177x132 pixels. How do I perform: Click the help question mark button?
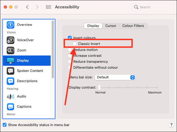pyautogui.click(x=171, y=125)
